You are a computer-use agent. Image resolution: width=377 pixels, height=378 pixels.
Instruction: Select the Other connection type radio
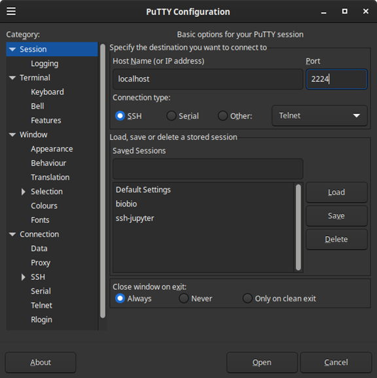pyautogui.click(x=223, y=116)
